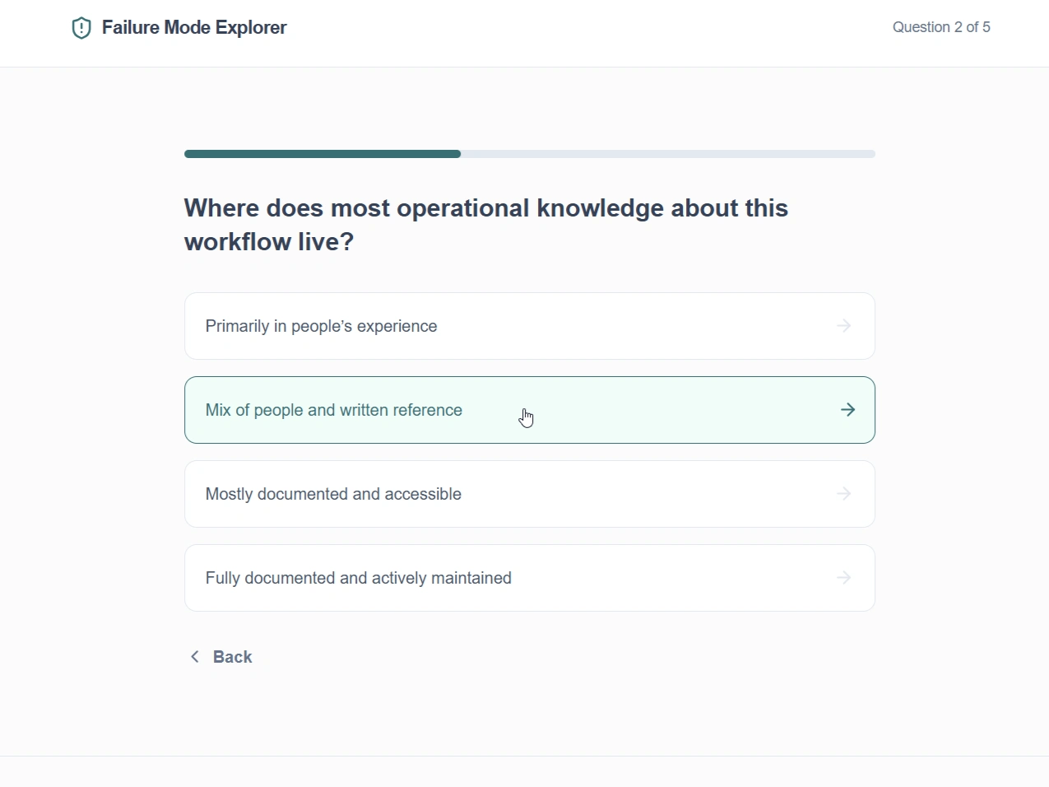Click the arrow beside 'Primarily in people's experience'

[x=843, y=326]
